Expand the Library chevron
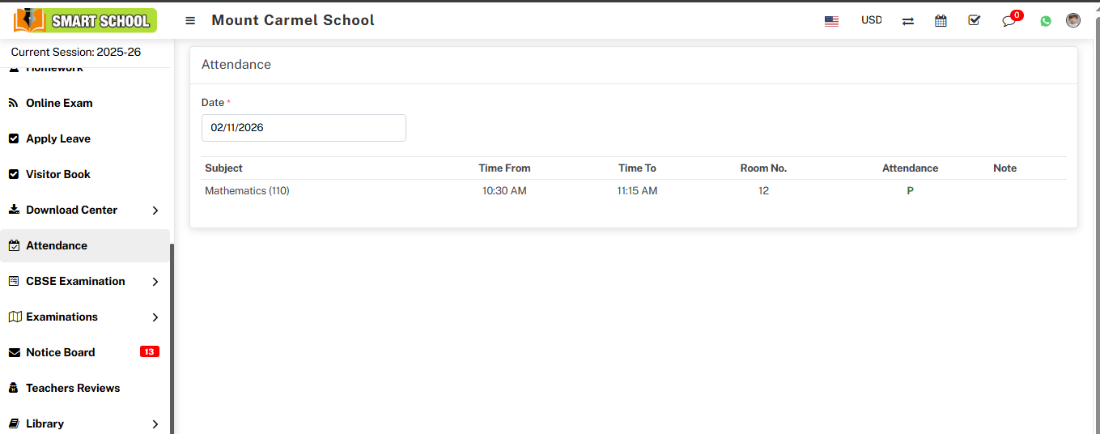 click(155, 424)
